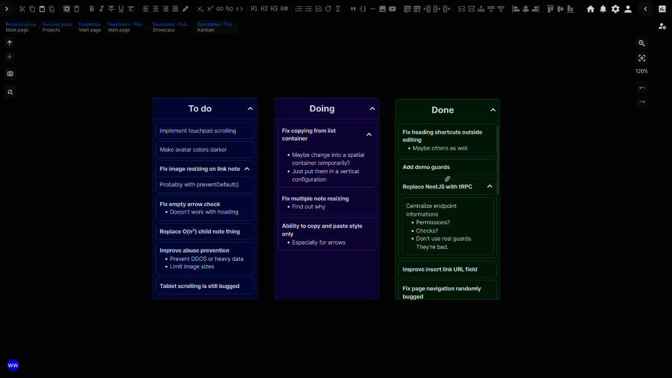Open the notifications bell
The width and height of the screenshot is (672, 378).
[x=603, y=9]
